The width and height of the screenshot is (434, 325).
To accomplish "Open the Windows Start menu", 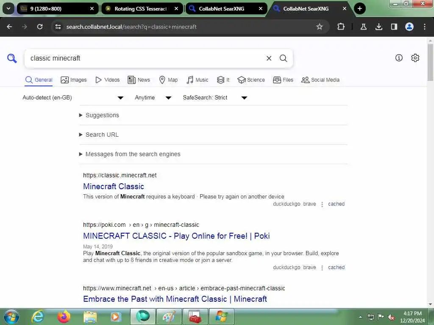I will [11, 317].
